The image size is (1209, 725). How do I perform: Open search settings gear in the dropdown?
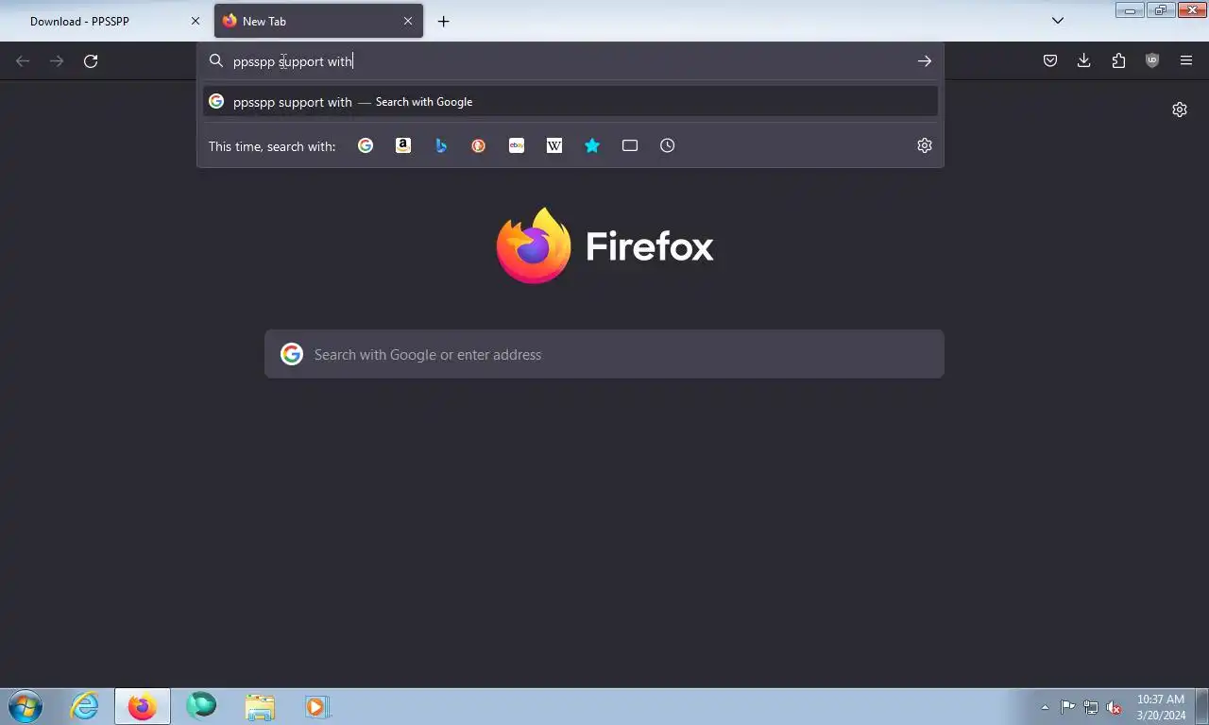coord(925,145)
